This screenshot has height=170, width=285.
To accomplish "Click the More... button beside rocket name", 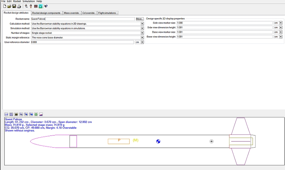I will point(140,19).
